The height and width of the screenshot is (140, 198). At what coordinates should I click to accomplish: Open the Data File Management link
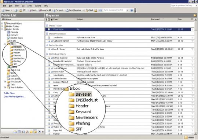tap(15, 97)
